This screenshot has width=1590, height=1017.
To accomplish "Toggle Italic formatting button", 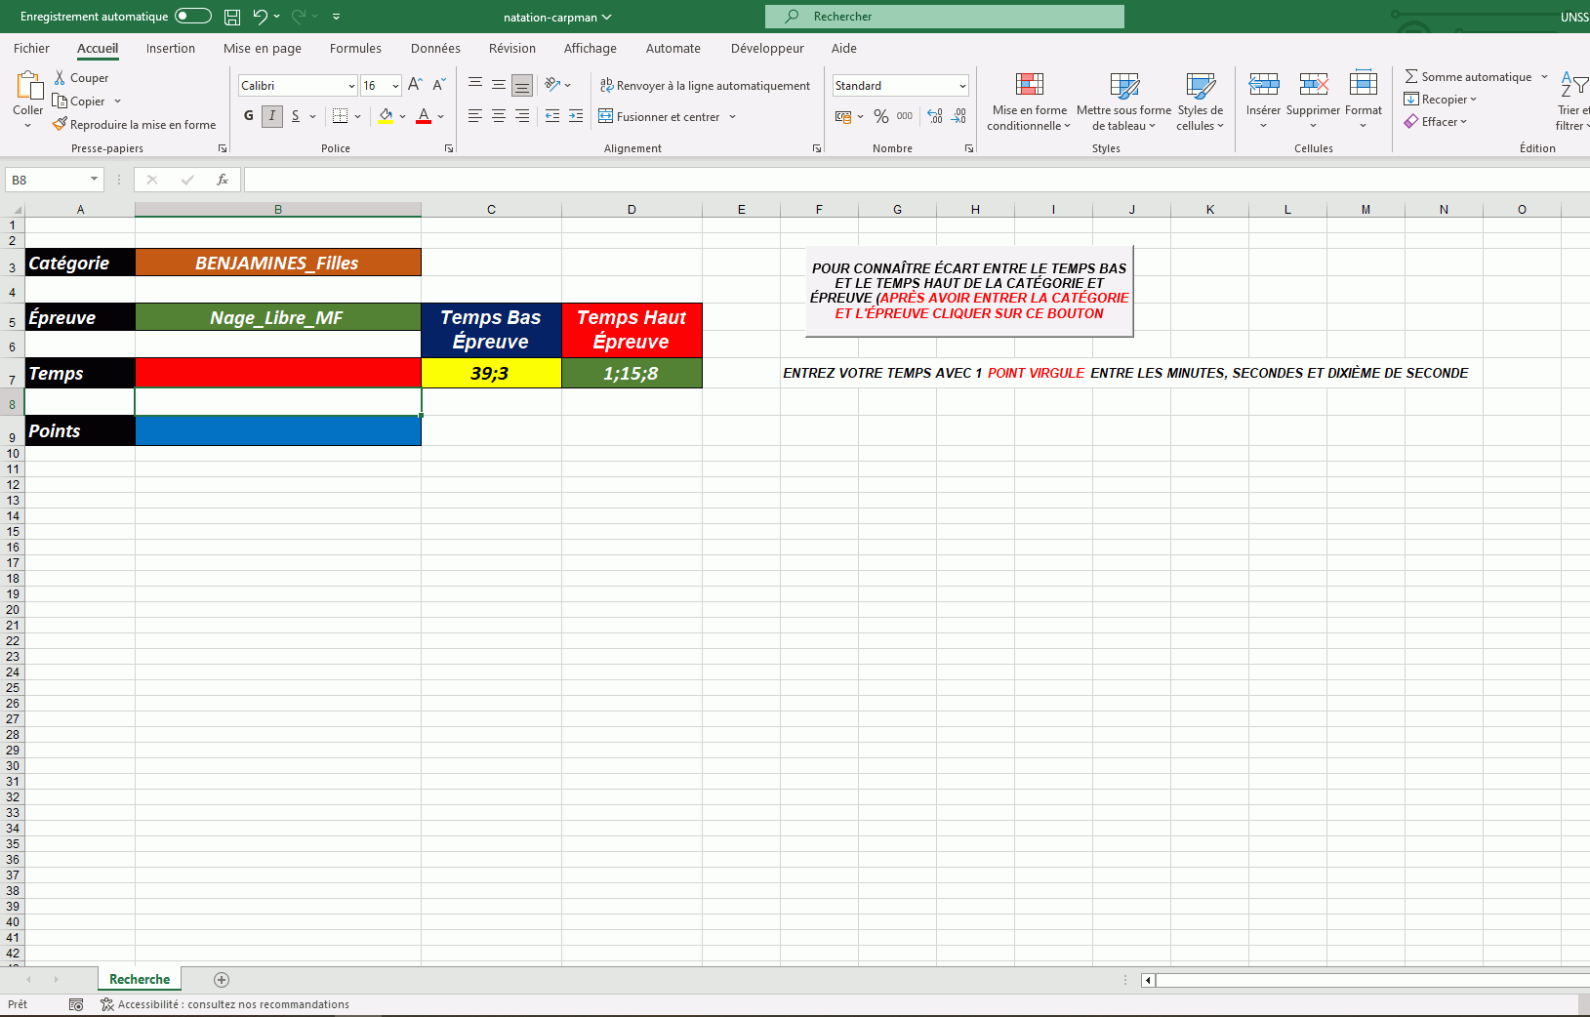I will (272, 116).
